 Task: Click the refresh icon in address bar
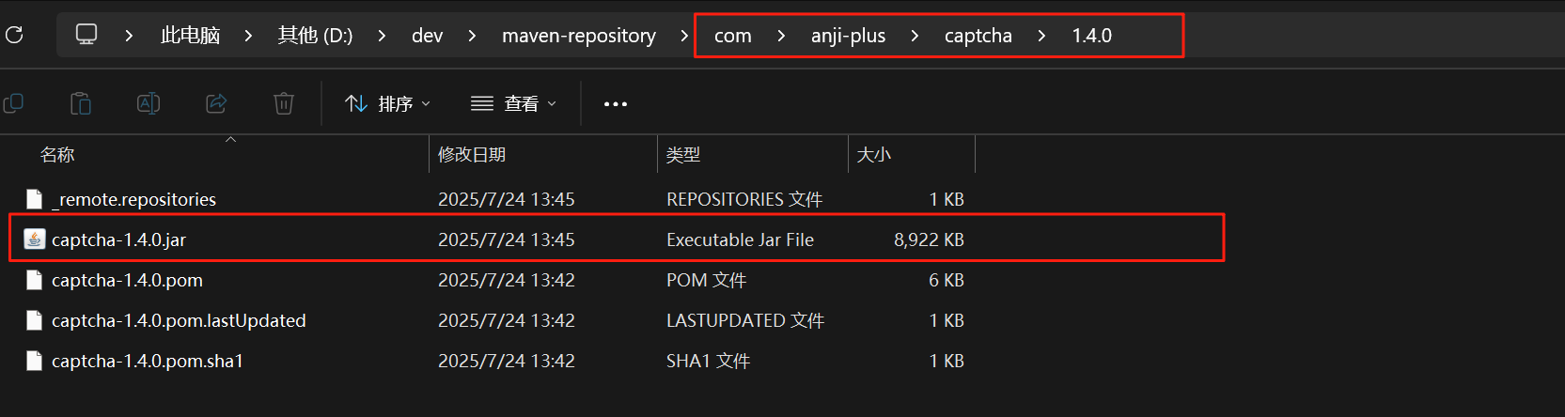coord(14,35)
